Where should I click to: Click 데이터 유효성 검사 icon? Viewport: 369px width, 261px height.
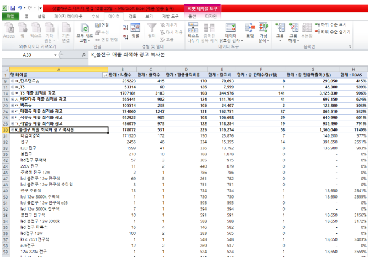click(231, 28)
